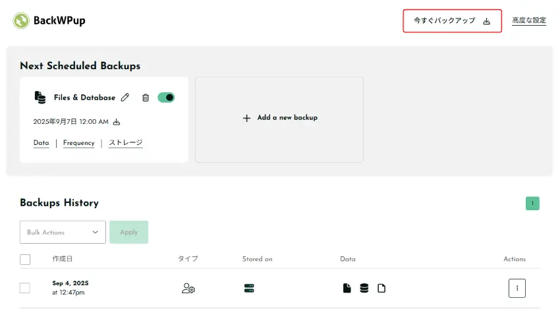Open the three-dot actions menu for the Sep 4 backup
This screenshot has height=313, width=560.
point(517,288)
